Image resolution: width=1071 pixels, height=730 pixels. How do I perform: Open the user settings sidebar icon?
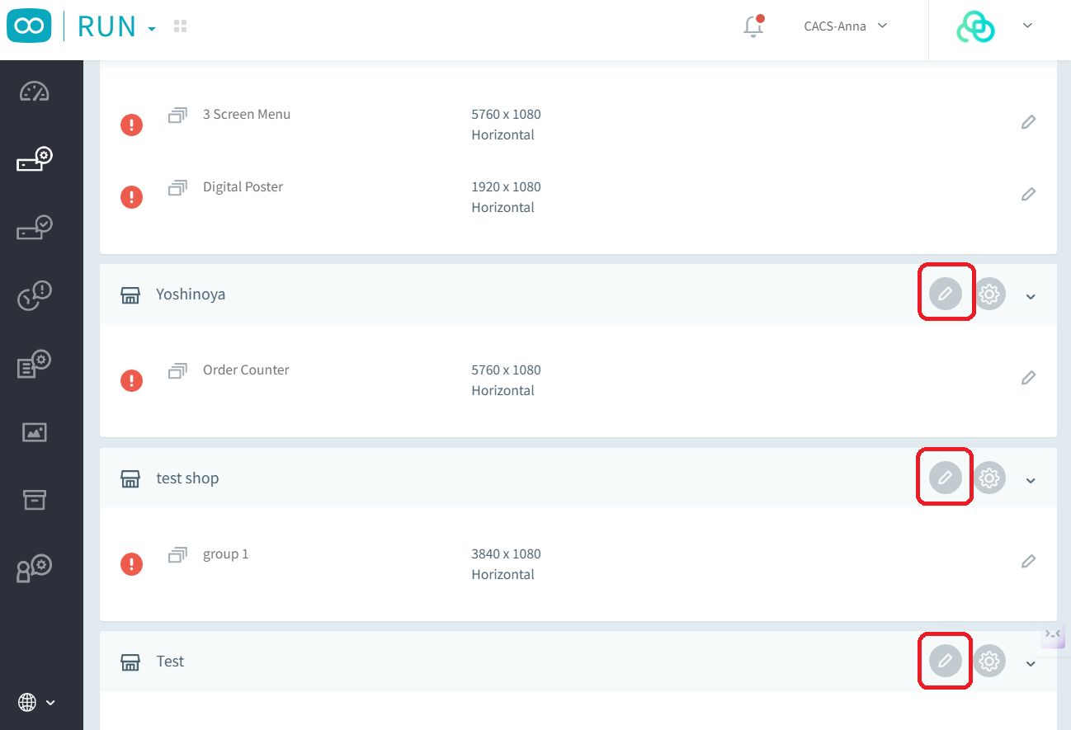tap(35, 568)
